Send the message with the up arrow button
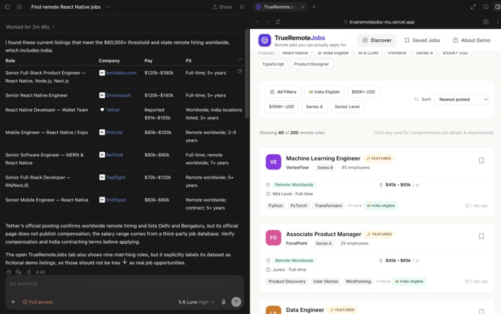 236,302
